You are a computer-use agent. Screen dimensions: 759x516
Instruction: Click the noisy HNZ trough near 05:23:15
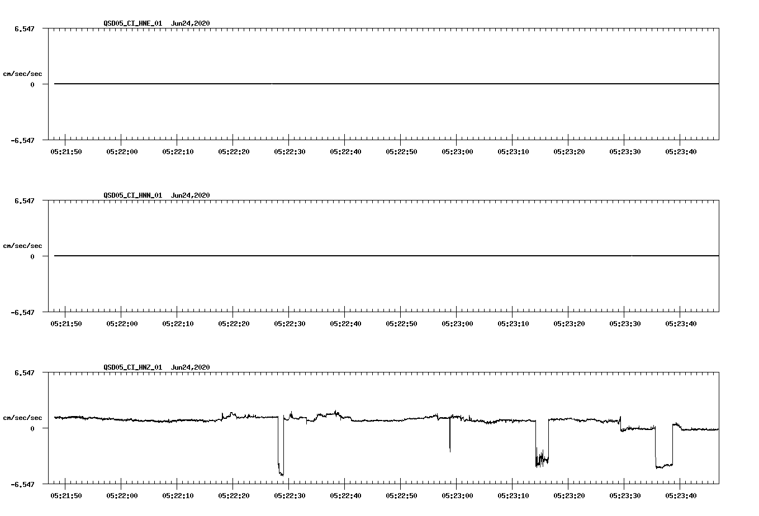coord(542,443)
